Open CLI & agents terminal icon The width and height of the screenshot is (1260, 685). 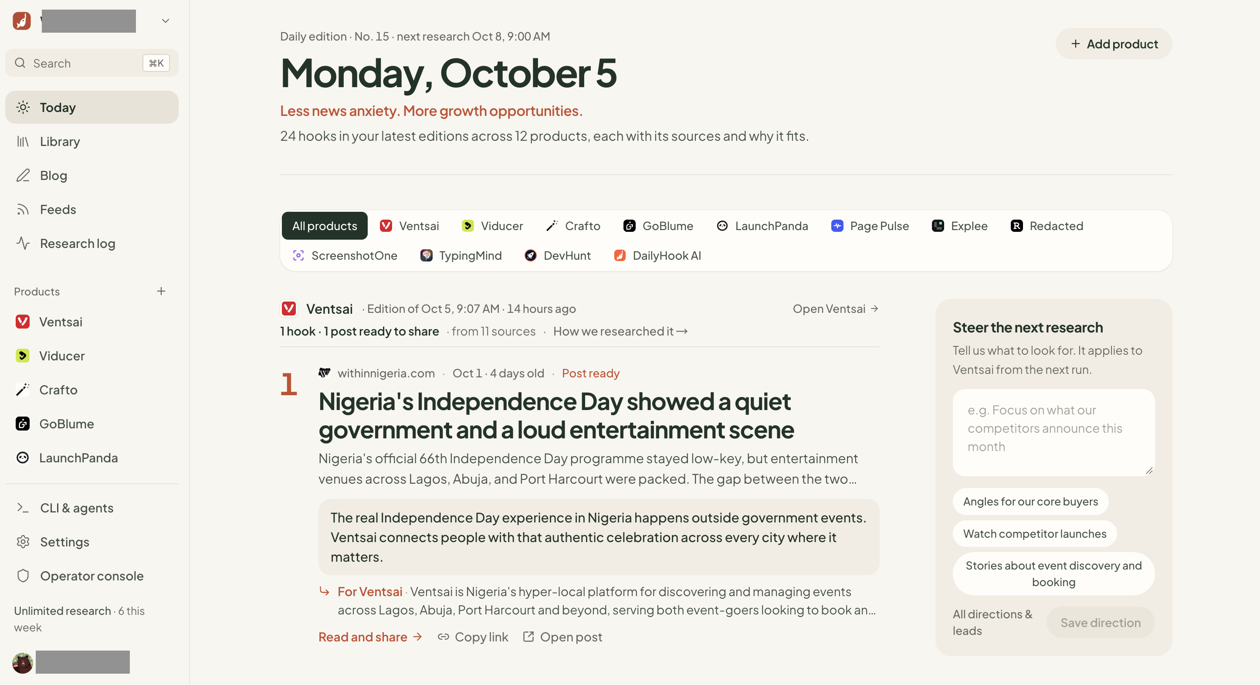tap(23, 507)
